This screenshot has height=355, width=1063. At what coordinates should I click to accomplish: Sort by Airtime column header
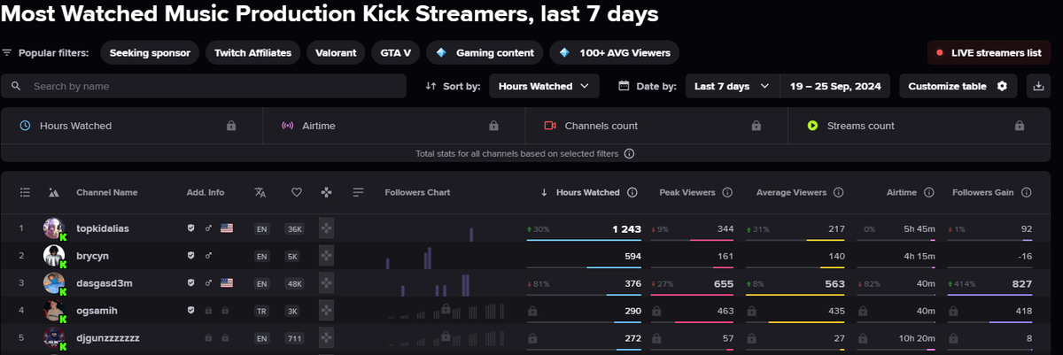(x=901, y=192)
